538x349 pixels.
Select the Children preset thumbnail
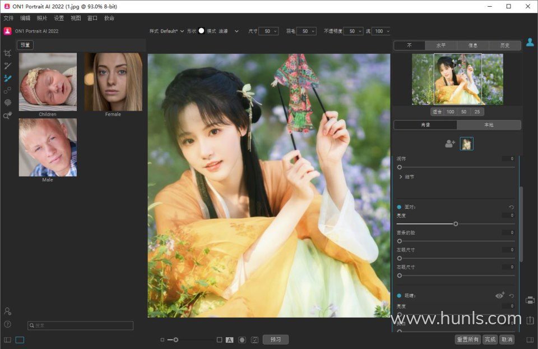coord(48,82)
